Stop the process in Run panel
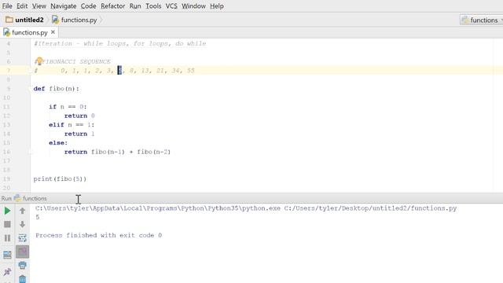This screenshot has width=503, height=283. coord(7,224)
